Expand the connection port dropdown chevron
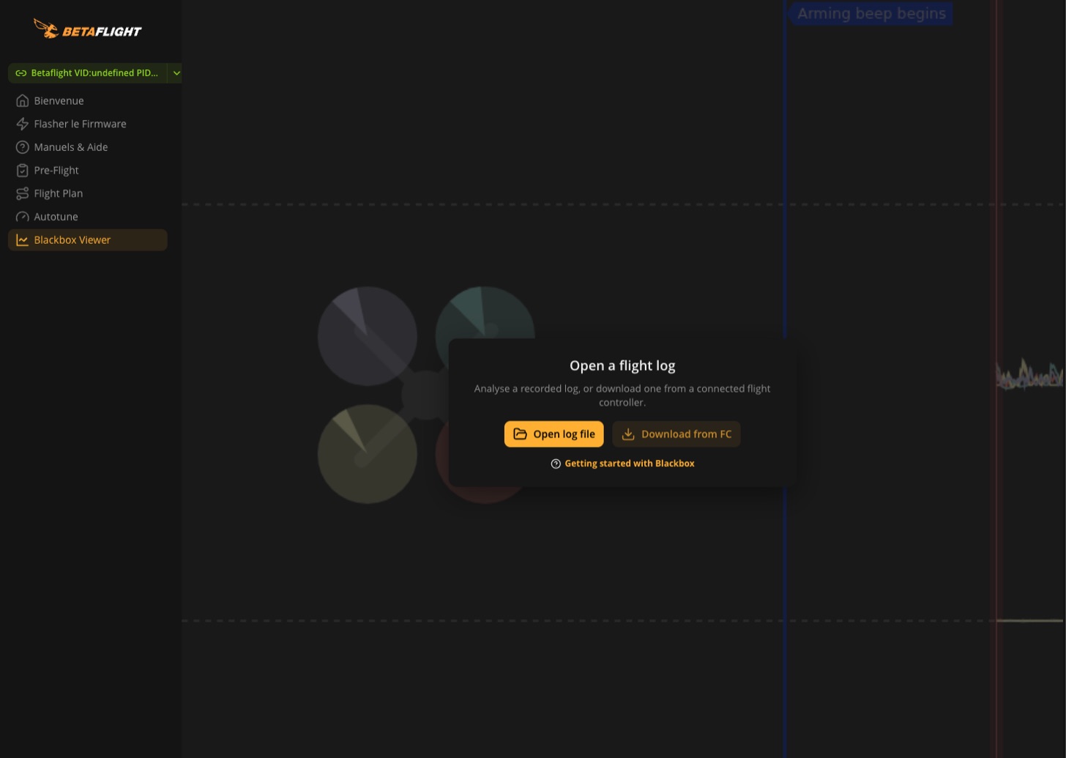Screen dimensions: 1066x758 pos(176,73)
